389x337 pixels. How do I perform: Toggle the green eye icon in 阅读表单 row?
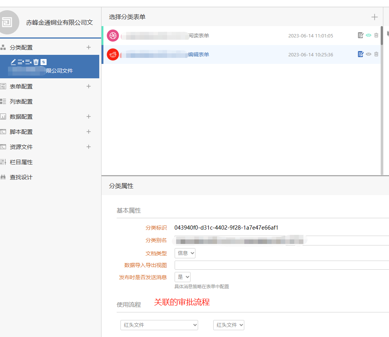(368, 36)
